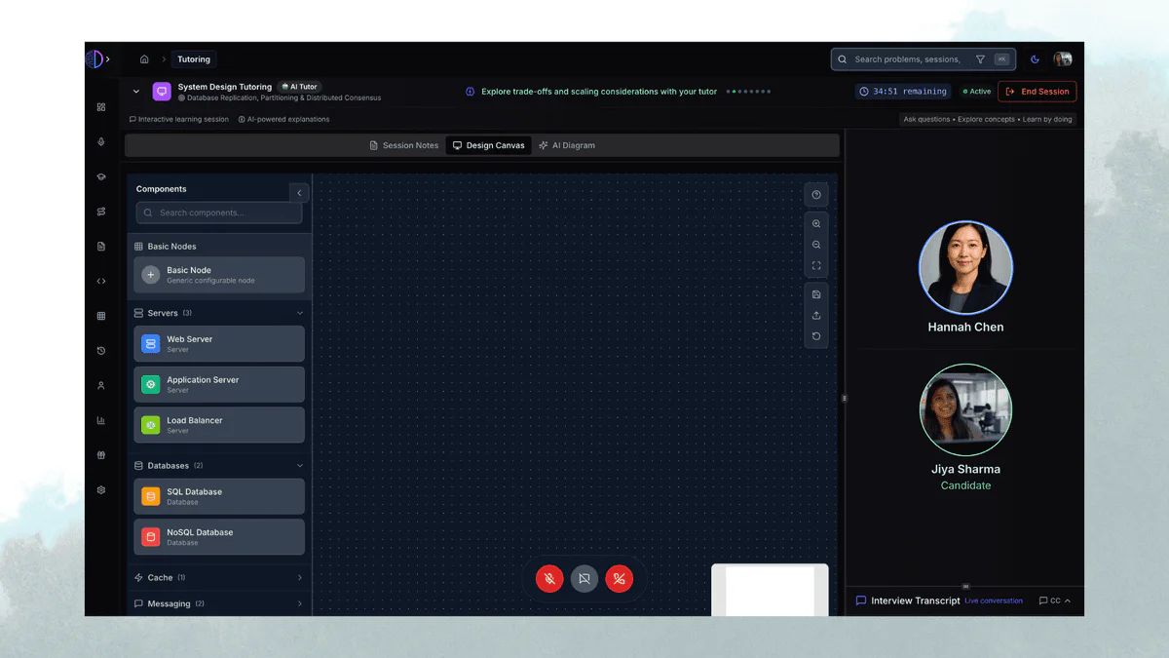Turn on the camera

(x=584, y=578)
